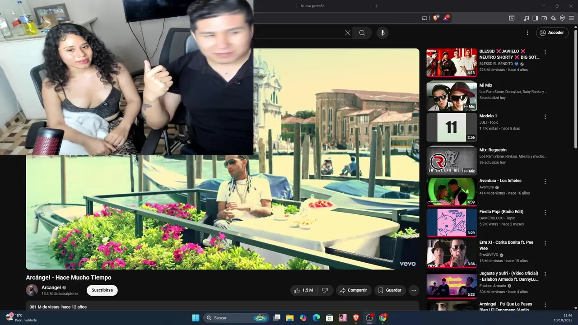Open BLESSD JAVIIELO NEUTRO SHORTY video thumbnail
Screen dimensions: 578x325
pyautogui.click(x=452, y=63)
